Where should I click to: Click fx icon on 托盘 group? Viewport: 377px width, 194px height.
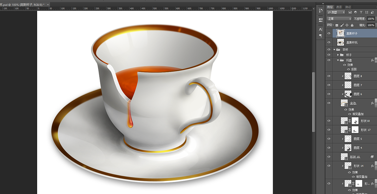click(x=372, y=60)
